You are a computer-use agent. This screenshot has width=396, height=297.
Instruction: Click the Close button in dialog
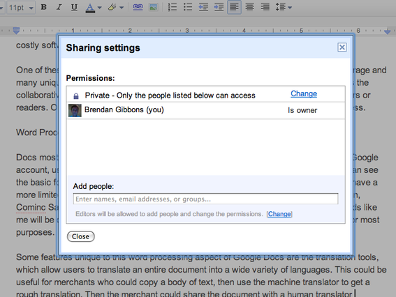pyautogui.click(x=80, y=236)
